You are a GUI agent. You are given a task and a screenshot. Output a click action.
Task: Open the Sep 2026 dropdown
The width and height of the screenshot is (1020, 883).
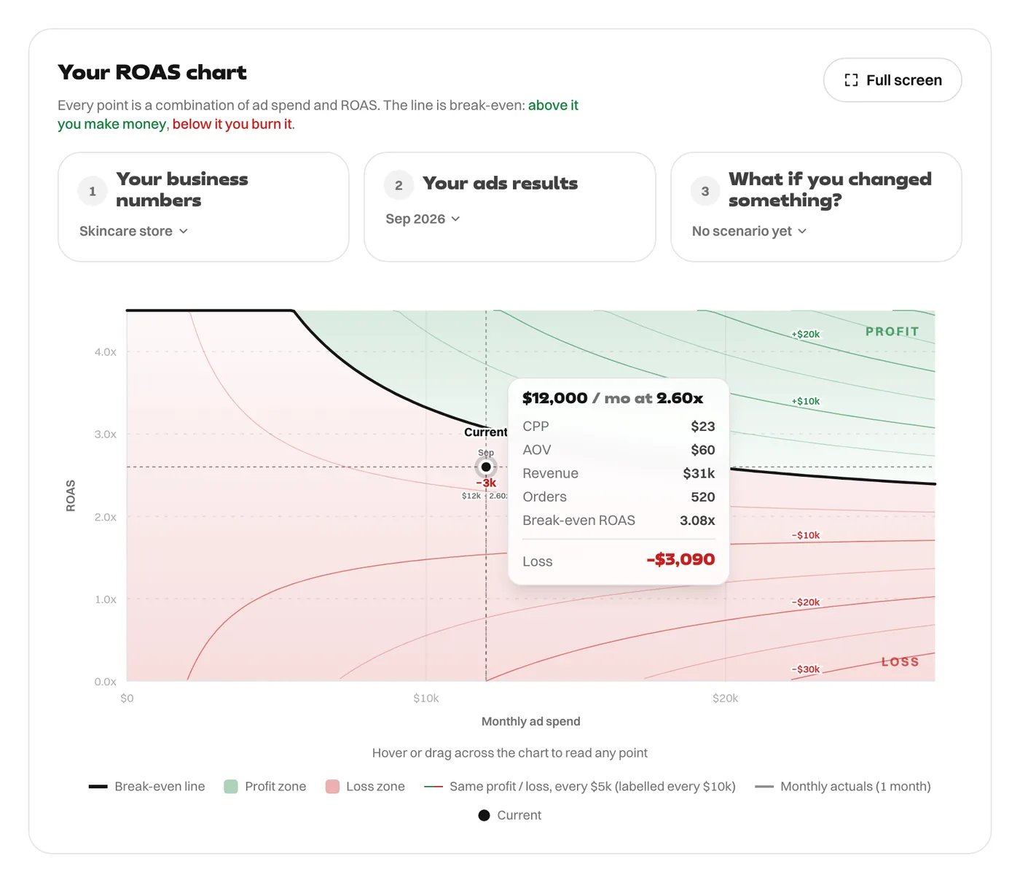click(x=423, y=219)
